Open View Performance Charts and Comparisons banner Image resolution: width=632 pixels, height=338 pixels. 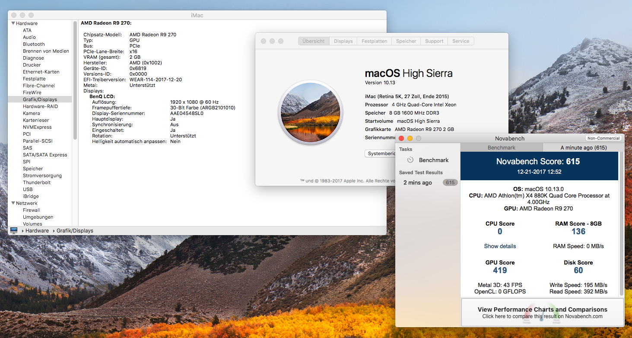click(x=542, y=312)
